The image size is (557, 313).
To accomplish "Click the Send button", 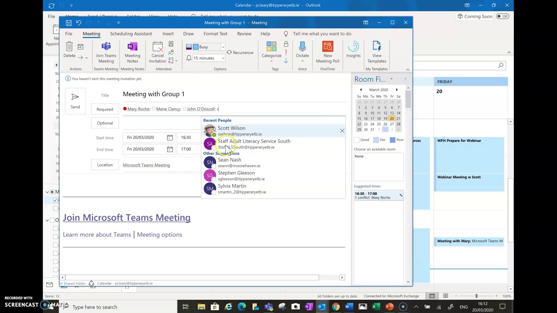I will [x=75, y=101].
